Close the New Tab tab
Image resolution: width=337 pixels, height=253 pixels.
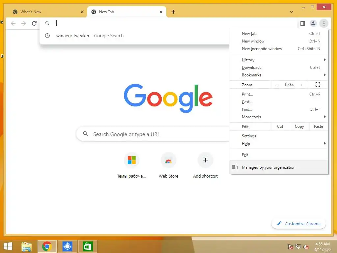(161, 12)
